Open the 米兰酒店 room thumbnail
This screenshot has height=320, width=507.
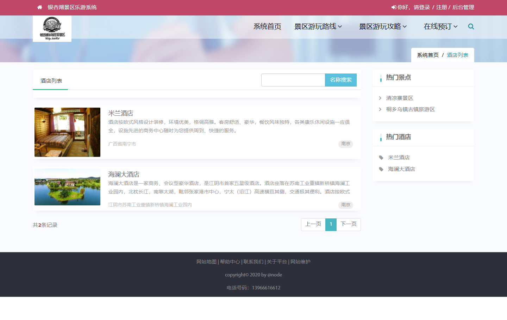click(x=67, y=132)
